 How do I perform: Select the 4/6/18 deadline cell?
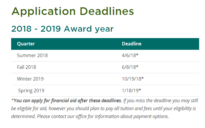tap(130, 55)
